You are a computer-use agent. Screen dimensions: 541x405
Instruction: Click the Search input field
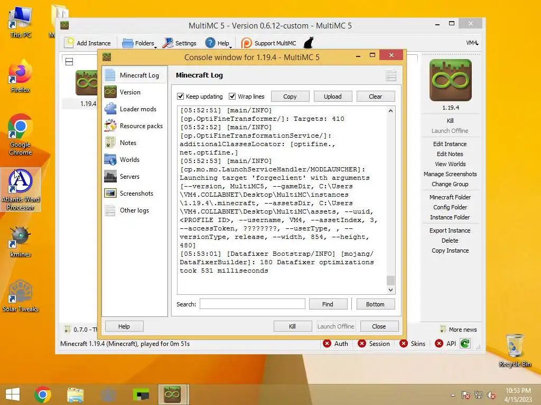click(252, 304)
